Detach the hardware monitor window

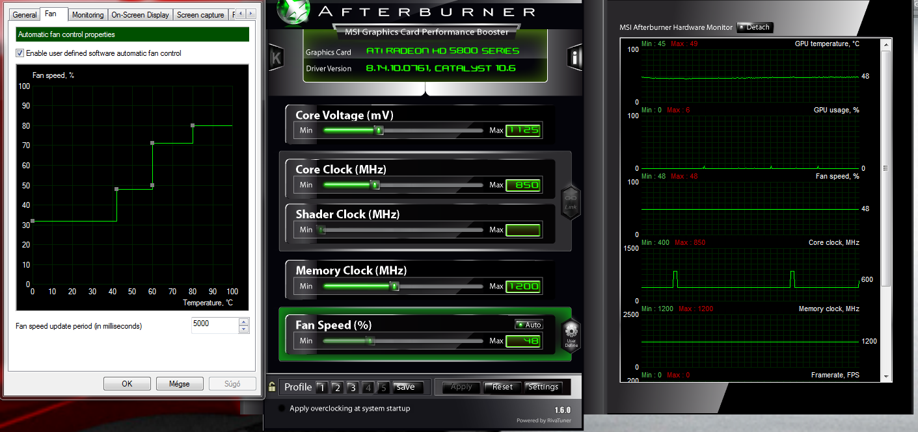click(755, 27)
